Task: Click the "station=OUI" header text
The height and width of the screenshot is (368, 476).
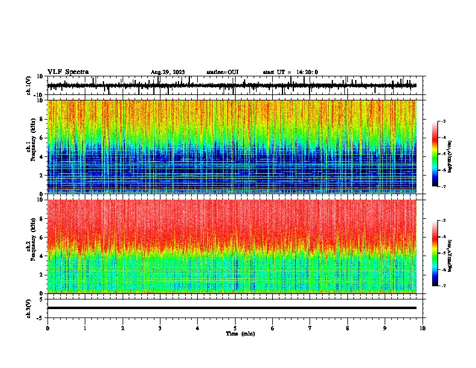Action: [222, 72]
